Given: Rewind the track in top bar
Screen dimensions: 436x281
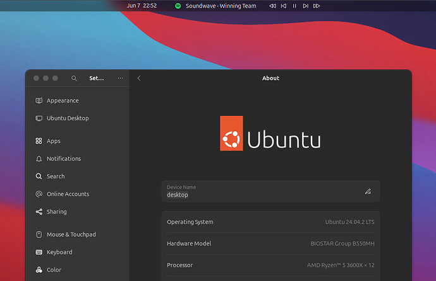Looking at the screenshot, I should click(272, 6).
